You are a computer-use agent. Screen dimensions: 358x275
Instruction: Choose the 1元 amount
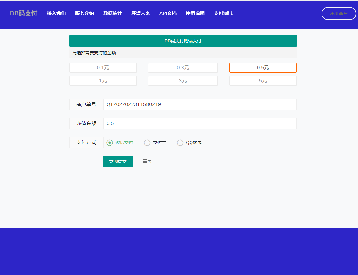coord(103,81)
